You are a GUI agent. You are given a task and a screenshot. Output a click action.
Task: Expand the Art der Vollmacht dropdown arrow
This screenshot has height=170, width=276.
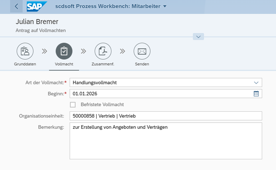tap(256, 83)
